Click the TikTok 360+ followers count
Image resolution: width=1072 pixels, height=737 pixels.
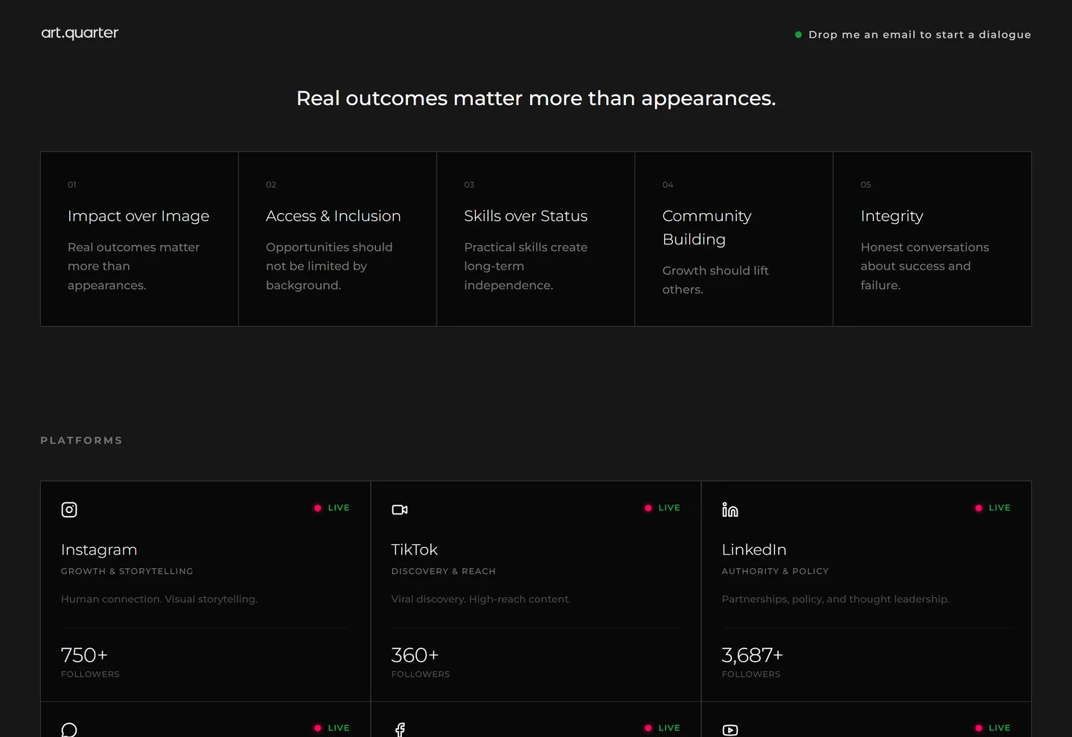click(x=415, y=655)
